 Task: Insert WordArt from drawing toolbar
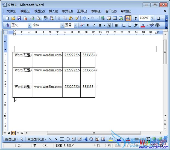click(86, 139)
